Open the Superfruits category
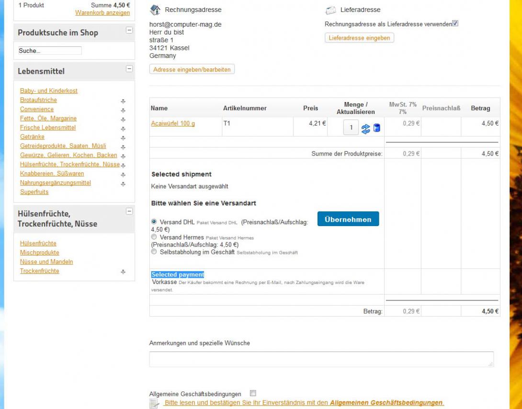 point(34,192)
